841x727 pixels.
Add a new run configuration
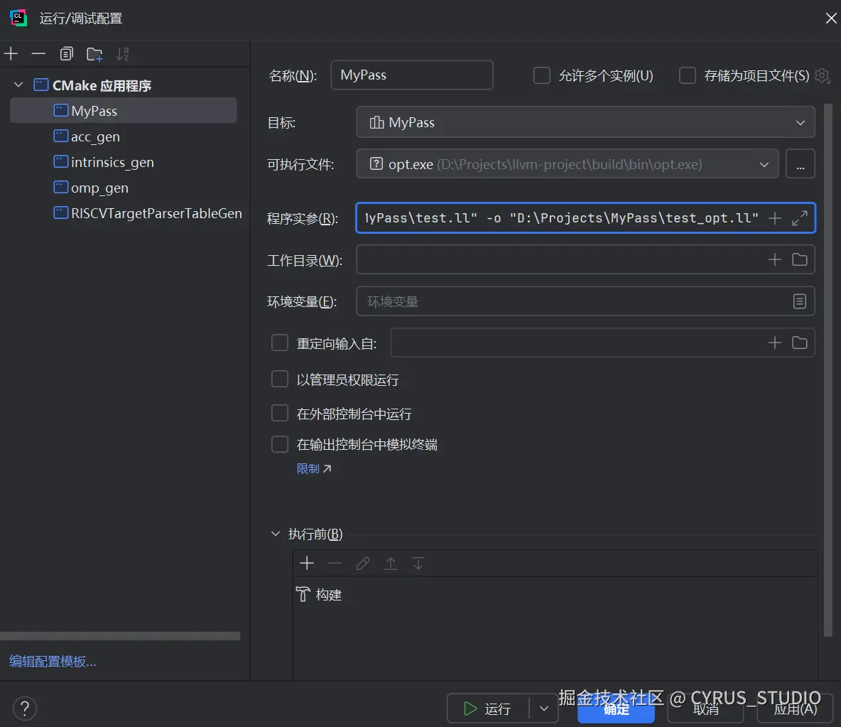11,53
